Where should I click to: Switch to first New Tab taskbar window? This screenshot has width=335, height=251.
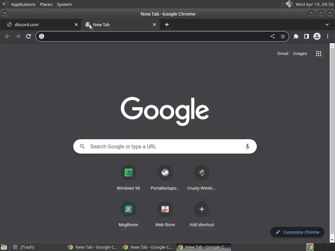[93, 247]
